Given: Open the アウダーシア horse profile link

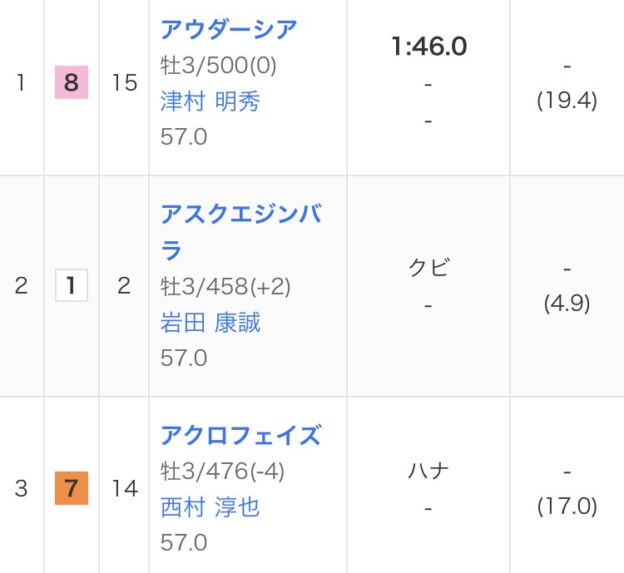Looking at the screenshot, I should point(229,29).
